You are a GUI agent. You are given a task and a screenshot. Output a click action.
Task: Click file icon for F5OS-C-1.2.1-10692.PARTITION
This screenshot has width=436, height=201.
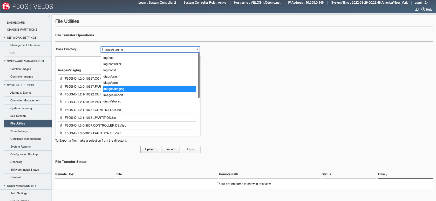click(x=61, y=102)
